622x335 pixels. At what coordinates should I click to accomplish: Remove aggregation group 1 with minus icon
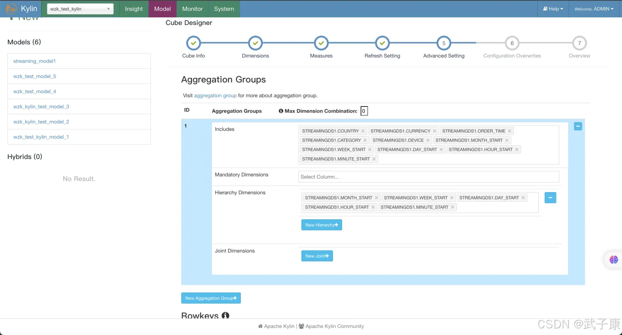[x=578, y=126]
